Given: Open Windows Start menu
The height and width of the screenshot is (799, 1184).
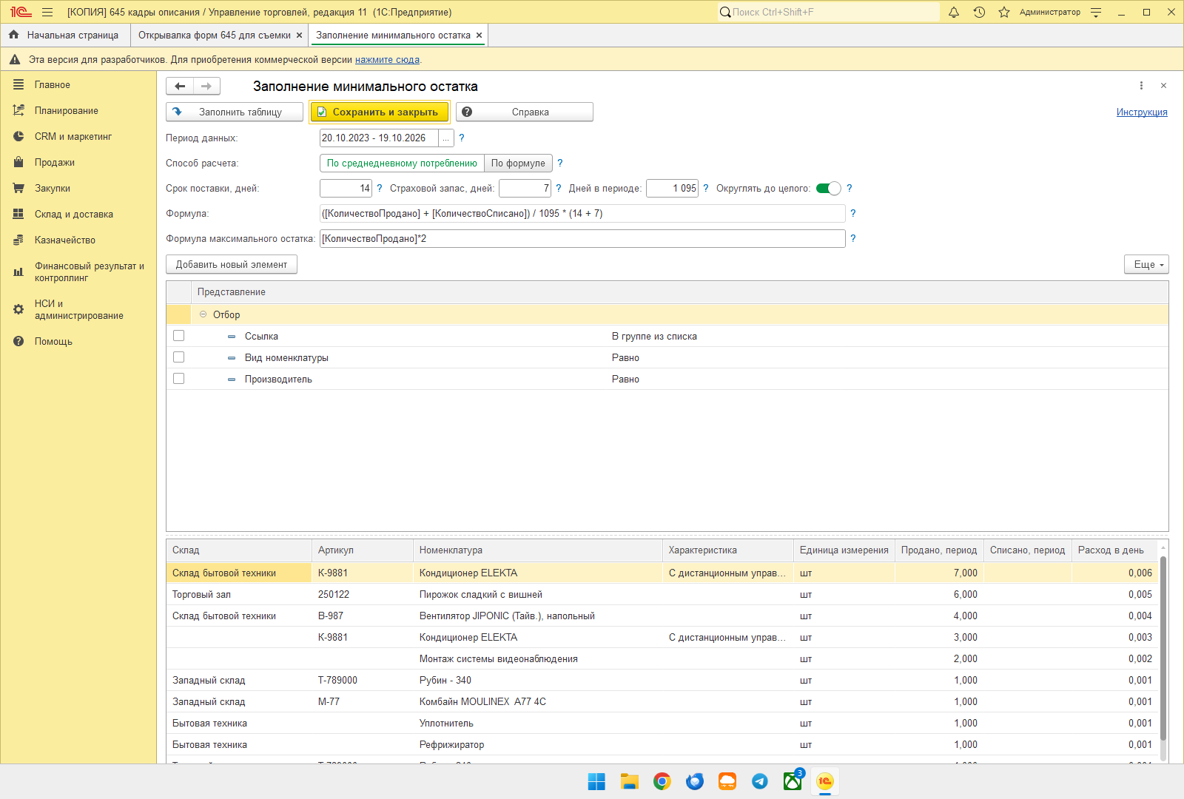Looking at the screenshot, I should coord(596,781).
